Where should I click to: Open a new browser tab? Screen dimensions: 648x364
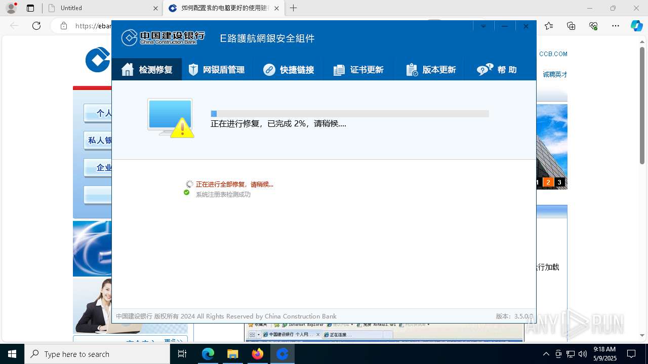(293, 8)
